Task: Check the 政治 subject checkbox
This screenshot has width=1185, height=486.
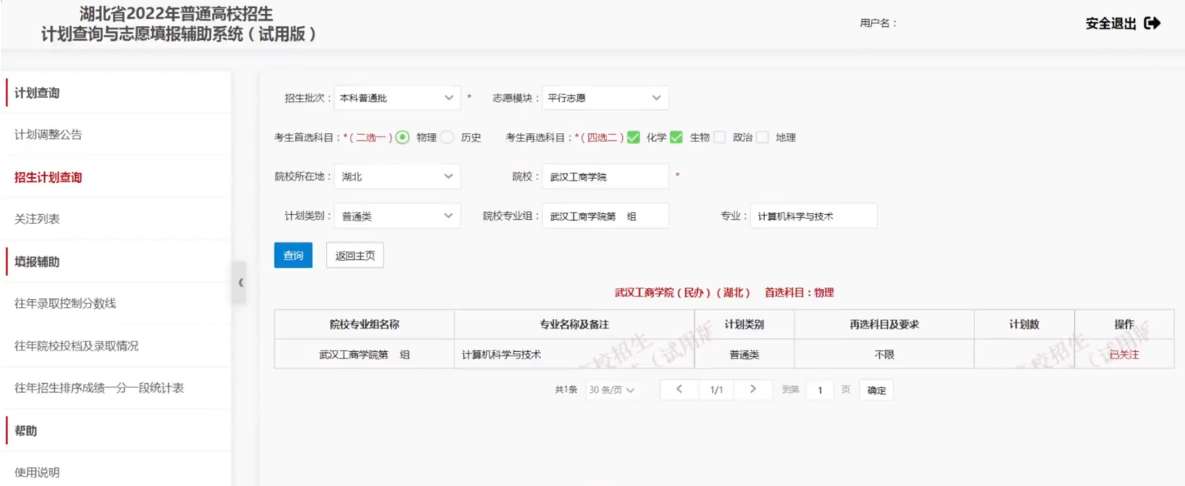Action: point(719,138)
